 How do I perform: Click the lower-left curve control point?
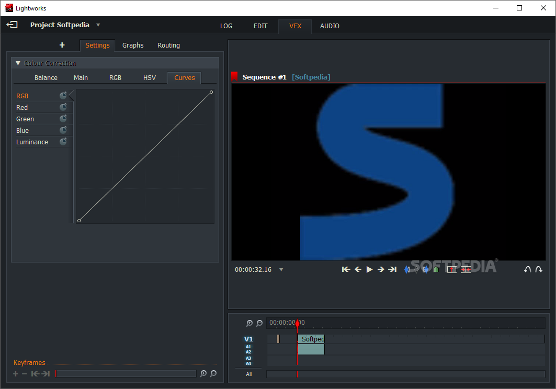coord(79,221)
